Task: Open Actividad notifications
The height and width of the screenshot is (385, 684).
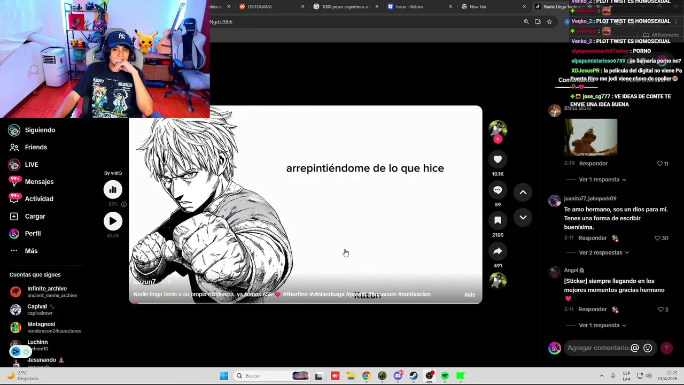Action: tap(39, 199)
